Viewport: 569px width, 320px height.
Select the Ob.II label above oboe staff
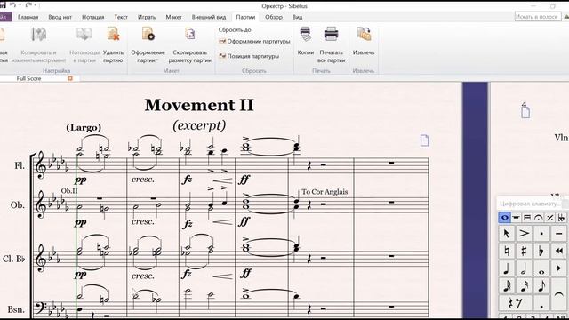pos(69,190)
